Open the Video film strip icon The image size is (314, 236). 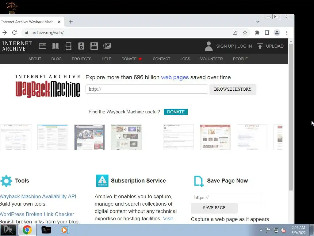(x=68, y=46)
